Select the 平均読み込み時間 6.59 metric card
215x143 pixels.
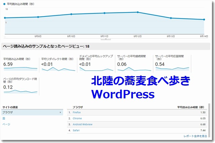pos(20,64)
